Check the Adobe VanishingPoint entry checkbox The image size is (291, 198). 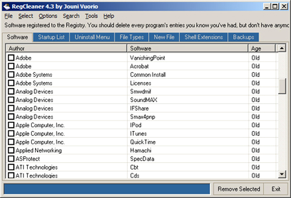11,58
